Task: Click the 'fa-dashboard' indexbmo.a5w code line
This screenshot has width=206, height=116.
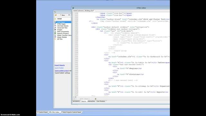Action: 139,57
